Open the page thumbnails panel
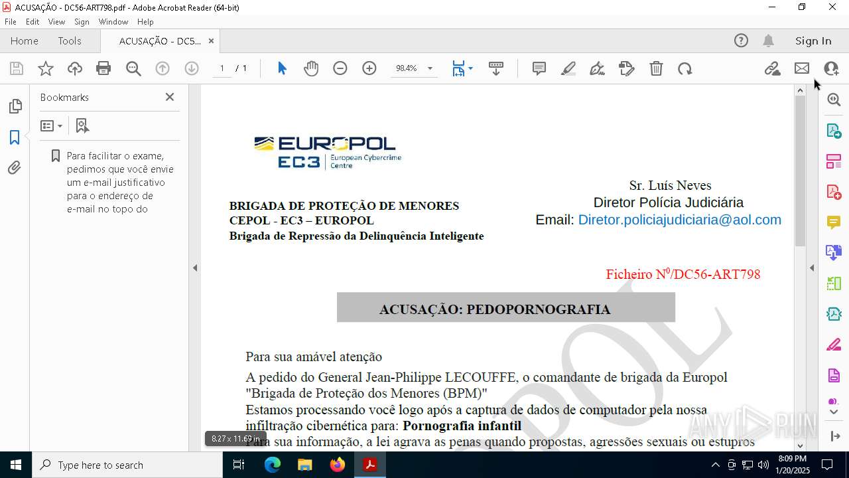 (x=15, y=106)
